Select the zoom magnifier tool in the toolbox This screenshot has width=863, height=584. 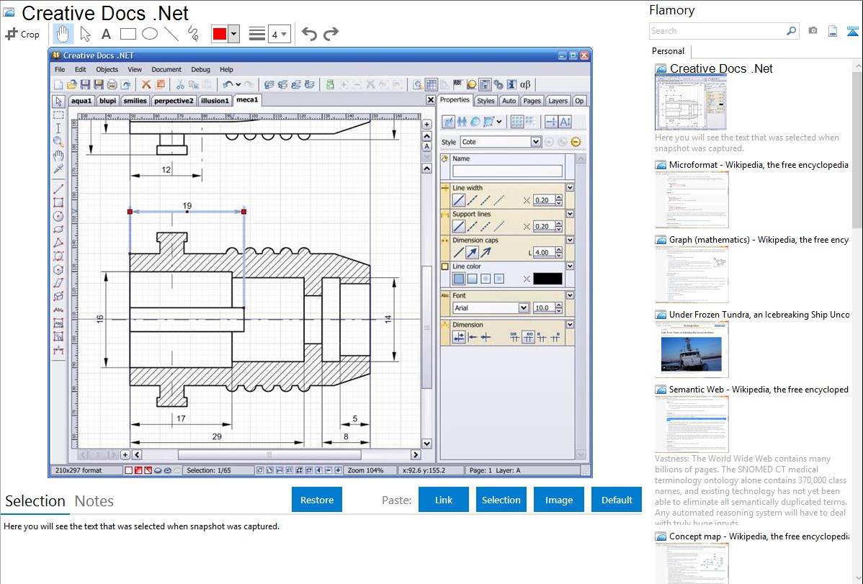(58, 141)
